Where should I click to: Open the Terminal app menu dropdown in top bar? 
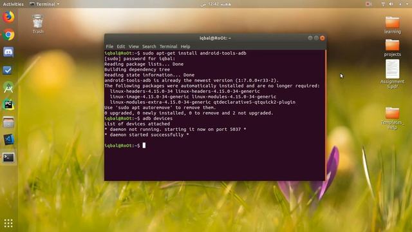(44, 4)
